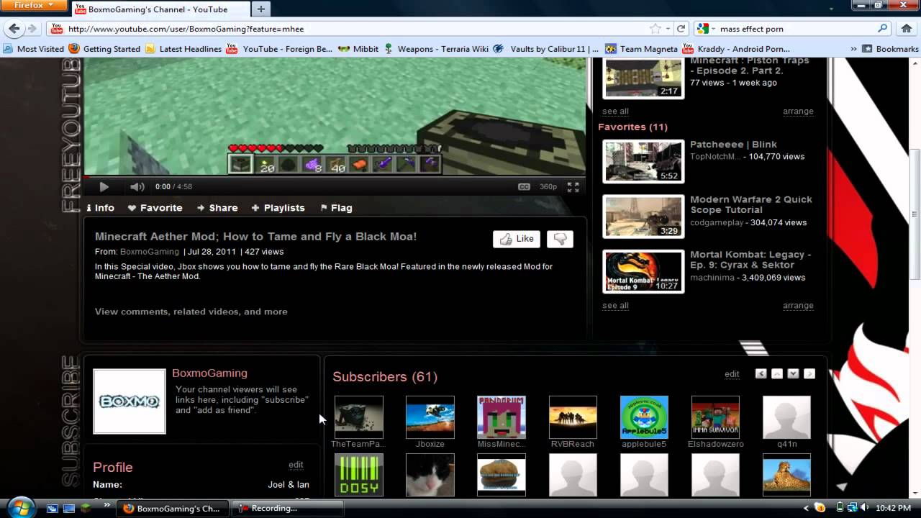Open Team Magneta bookmark
921x518 pixels.
[x=641, y=49]
